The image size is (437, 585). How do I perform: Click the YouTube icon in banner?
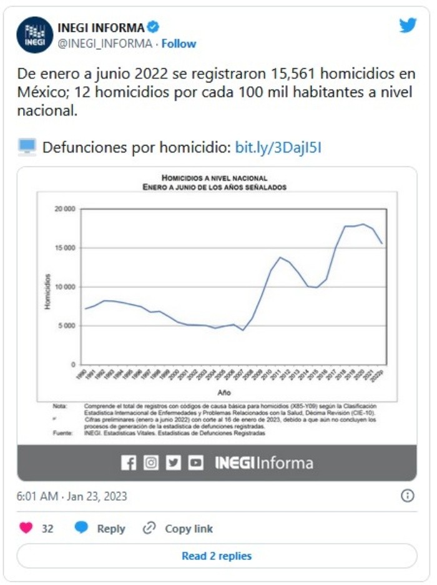tap(196, 463)
